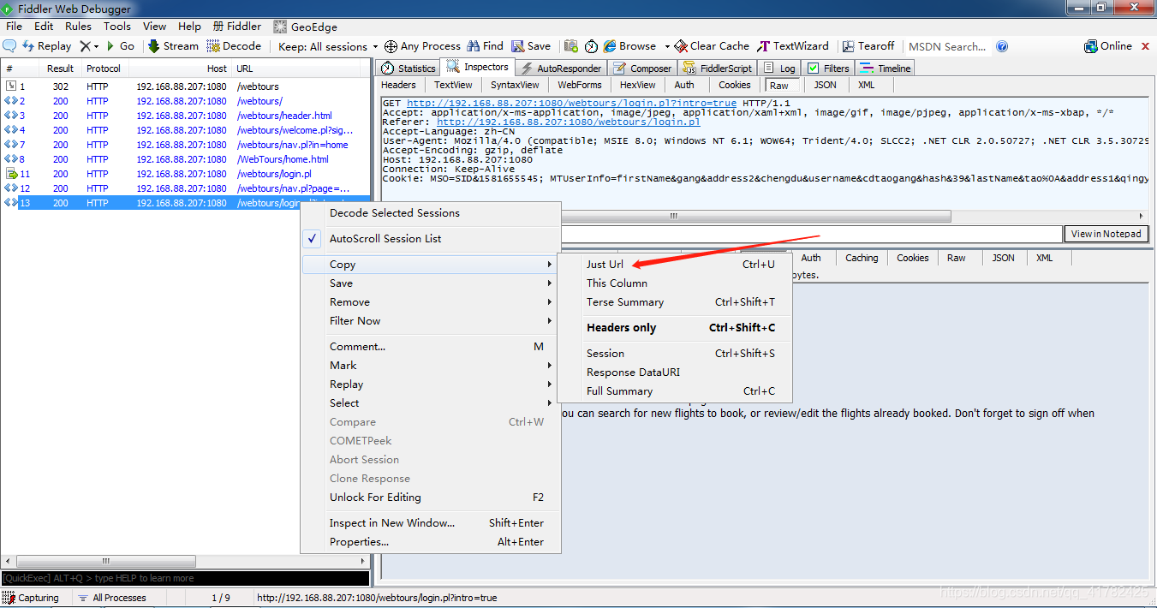
Task: Select Properties... in the context menu
Action: 432,542
